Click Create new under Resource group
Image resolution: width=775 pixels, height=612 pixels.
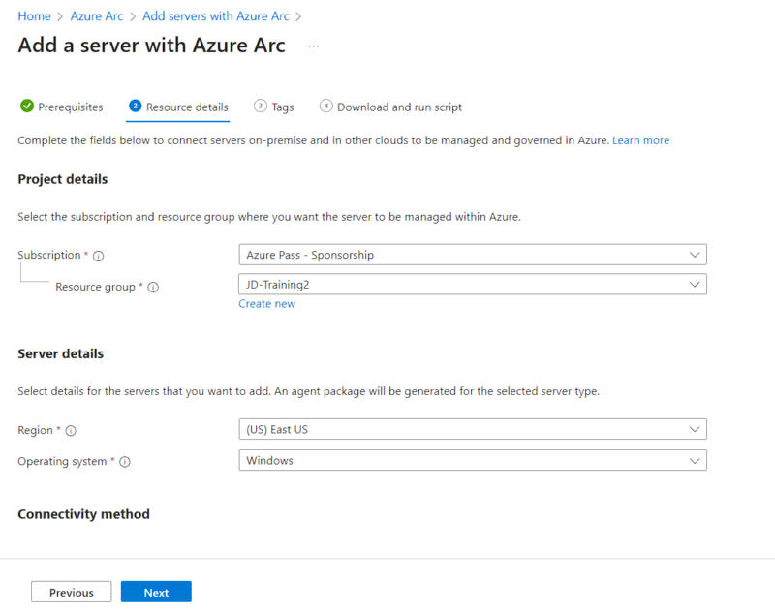pos(266,303)
